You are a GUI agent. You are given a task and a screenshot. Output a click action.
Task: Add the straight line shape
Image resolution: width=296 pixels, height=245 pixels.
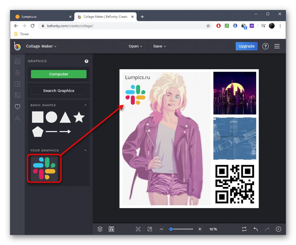[x=51, y=132]
